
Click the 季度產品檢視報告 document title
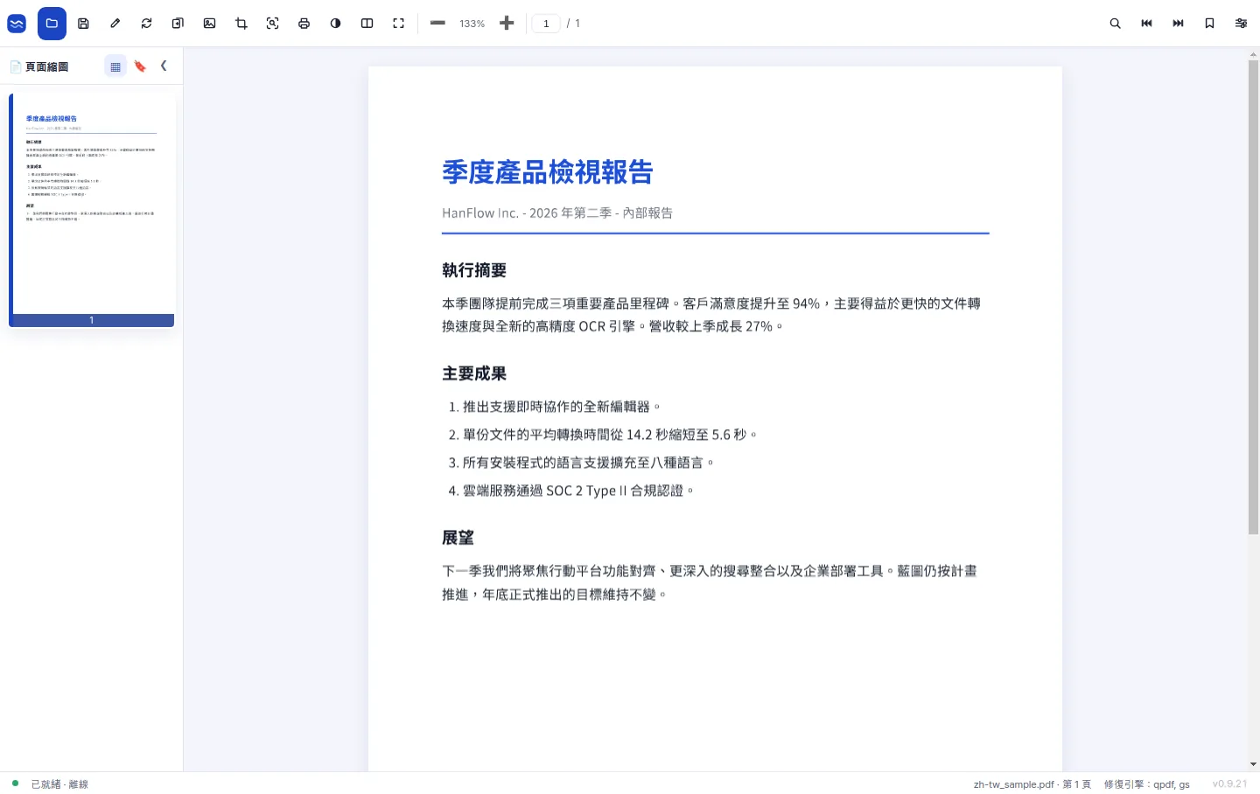pyautogui.click(x=548, y=172)
